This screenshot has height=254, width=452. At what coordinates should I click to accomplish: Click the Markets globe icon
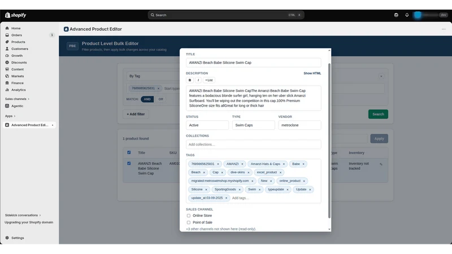(x=7, y=76)
